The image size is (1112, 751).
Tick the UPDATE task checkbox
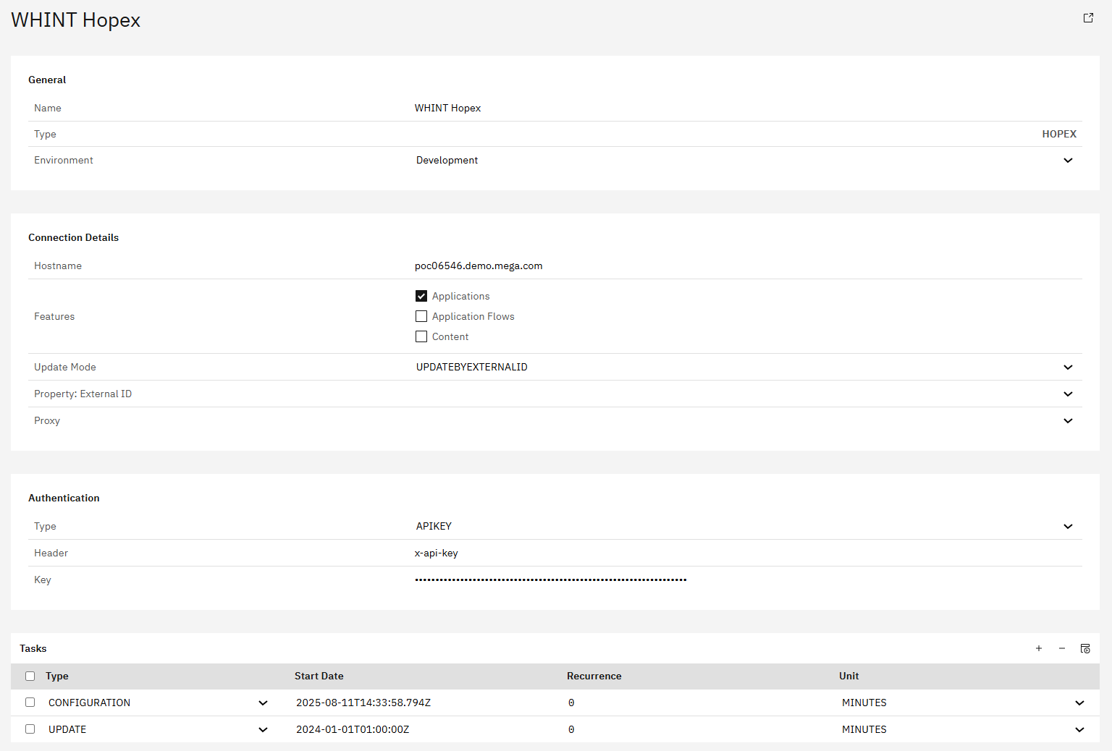click(30, 729)
